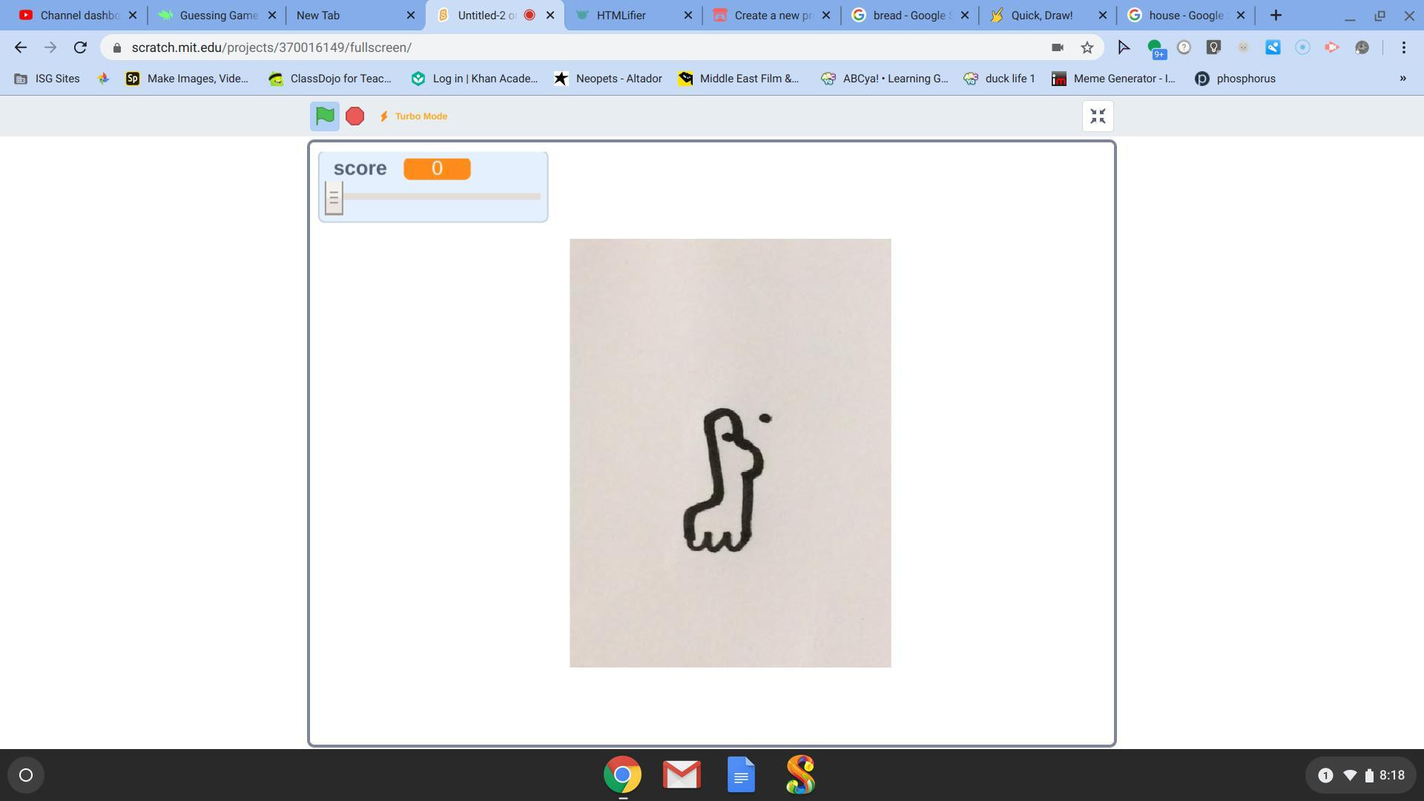Image resolution: width=1424 pixels, height=801 pixels.
Task: Switch to the house Google tab
Action: (x=1186, y=15)
